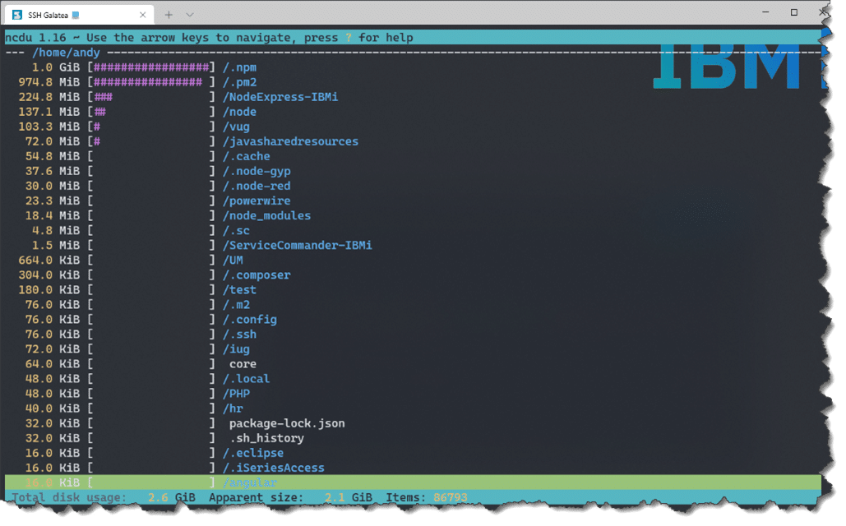Select the /node_modules entry

[x=266, y=215]
